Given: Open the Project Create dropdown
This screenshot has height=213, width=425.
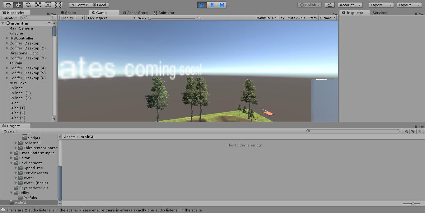Looking at the screenshot, I should pos(10,131).
